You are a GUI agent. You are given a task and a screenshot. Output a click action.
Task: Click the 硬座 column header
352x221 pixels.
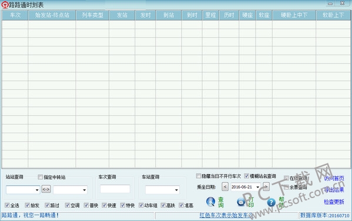(247, 15)
